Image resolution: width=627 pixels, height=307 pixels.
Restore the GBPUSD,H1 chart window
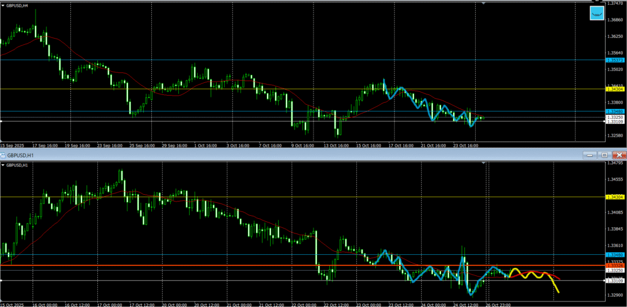(604, 156)
